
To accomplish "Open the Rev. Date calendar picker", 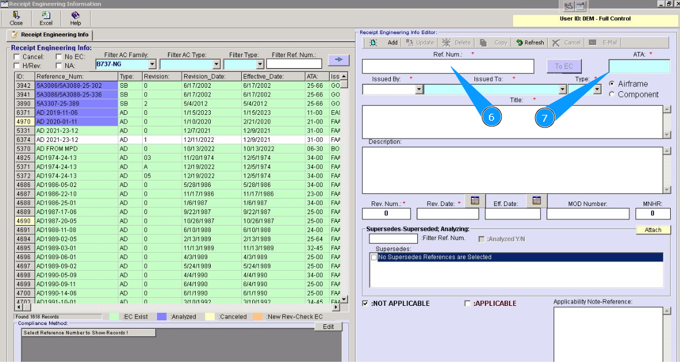I will (x=475, y=201).
